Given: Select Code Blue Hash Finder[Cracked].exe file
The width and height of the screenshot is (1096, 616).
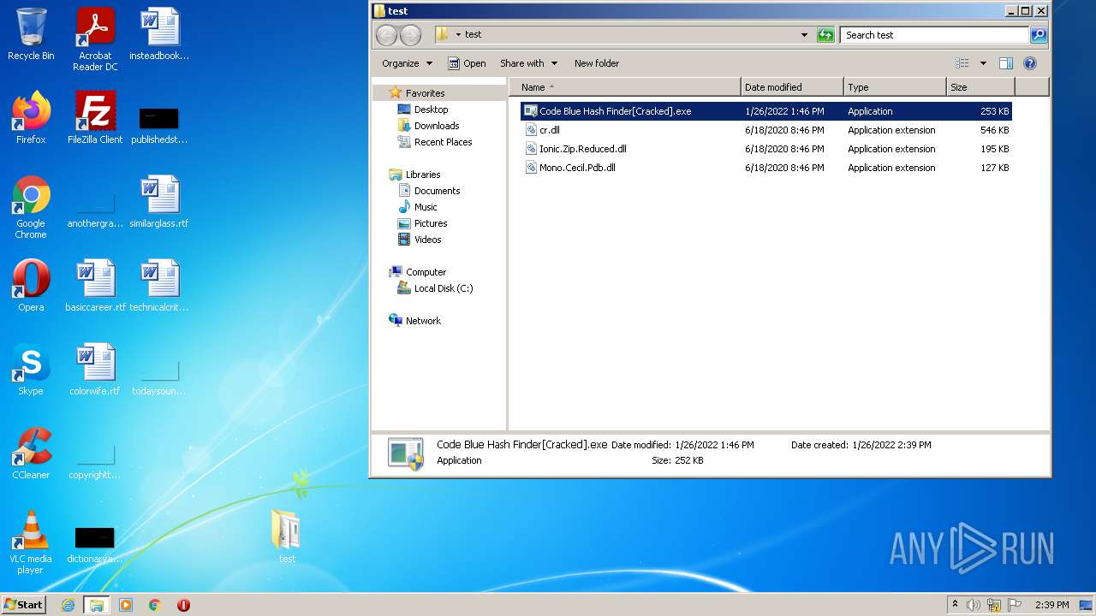Looking at the screenshot, I should point(766,111).
